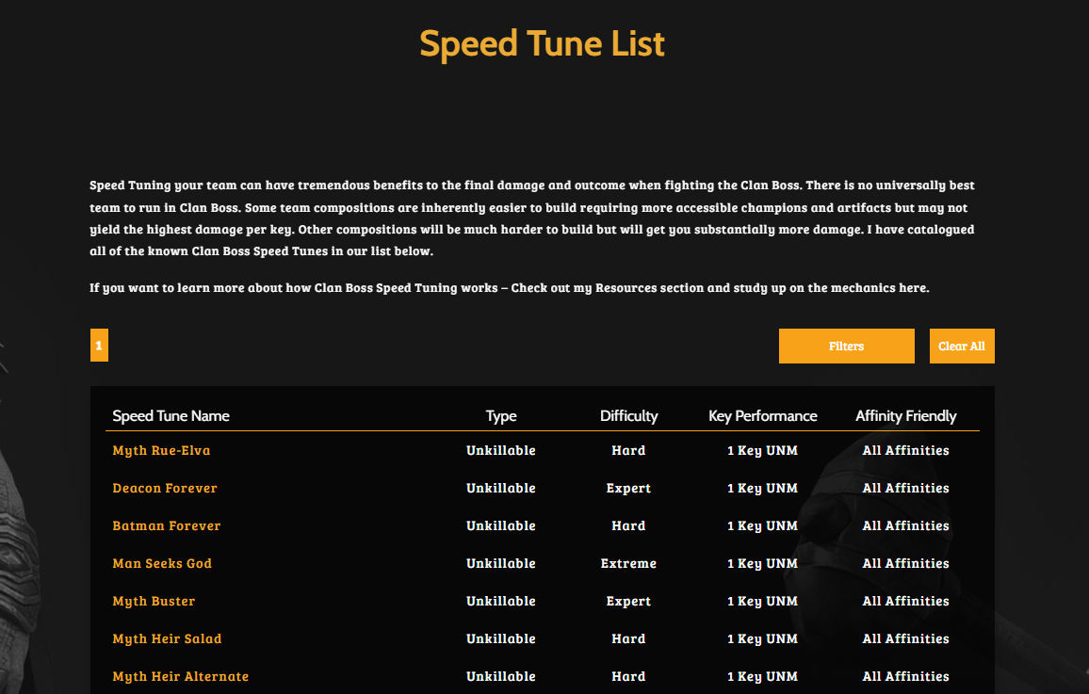Click All Affinities in Deacon Forever row
The width and height of the screenshot is (1089, 694).
click(905, 488)
